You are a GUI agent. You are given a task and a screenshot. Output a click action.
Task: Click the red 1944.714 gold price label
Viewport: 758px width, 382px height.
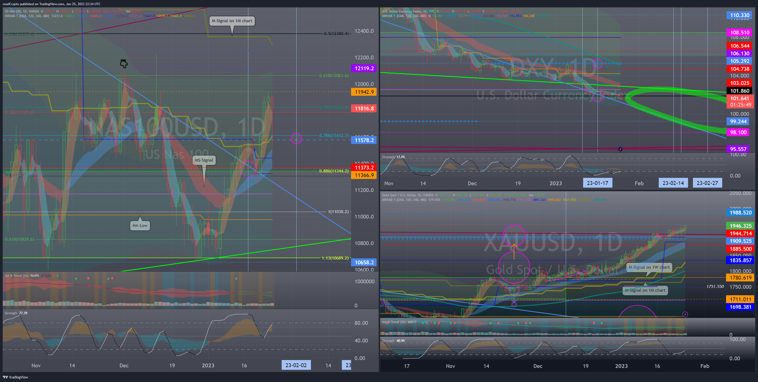tap(740, 233)
